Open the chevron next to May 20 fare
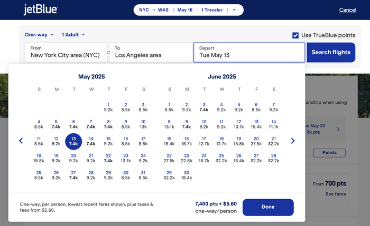The height and width of the screenshot is (226, 370). pos(338,130)
